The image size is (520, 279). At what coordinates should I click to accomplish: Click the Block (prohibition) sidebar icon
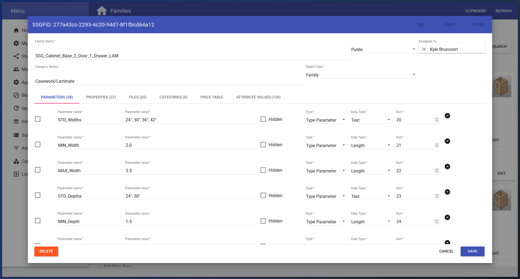tap(16, 95)
